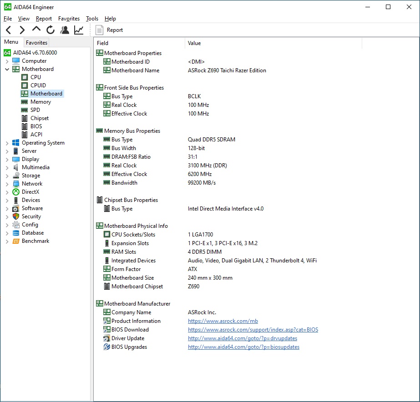Click the Refresh toolbar icon
The height and width of the screenshot is (402, 420).
(51, 30)
